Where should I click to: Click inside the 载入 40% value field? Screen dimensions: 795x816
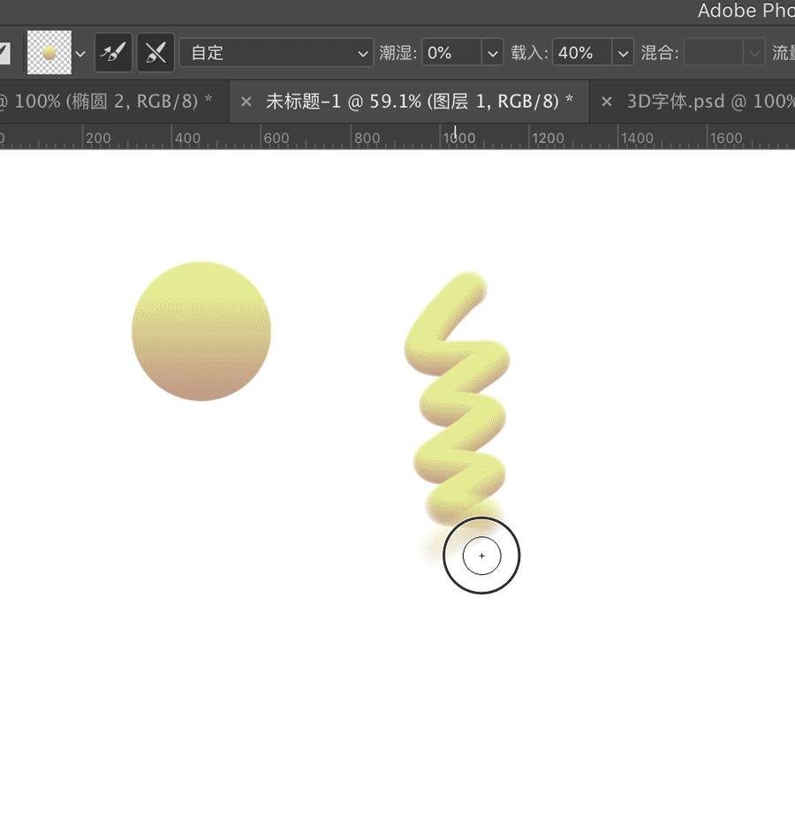[579, 53]
